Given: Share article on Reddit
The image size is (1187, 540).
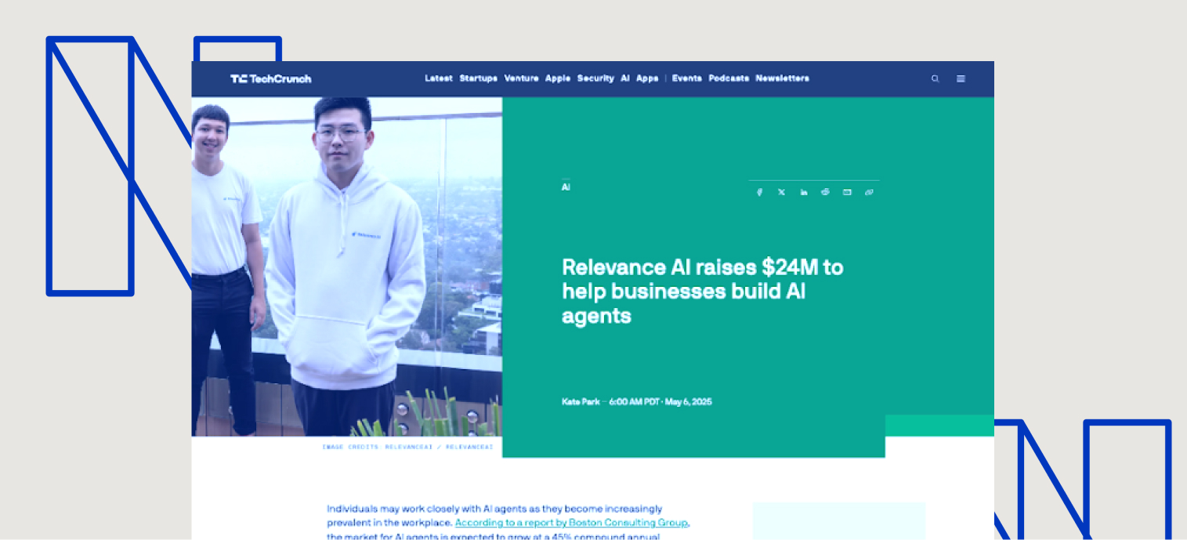Looking at the screenshot, I should click(x=825, y=192).
